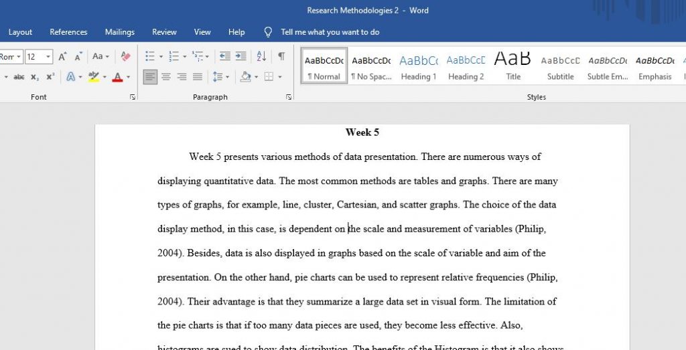Expand the Bullets library arrow
Screen dimensions: 686x350
[161, 57]
